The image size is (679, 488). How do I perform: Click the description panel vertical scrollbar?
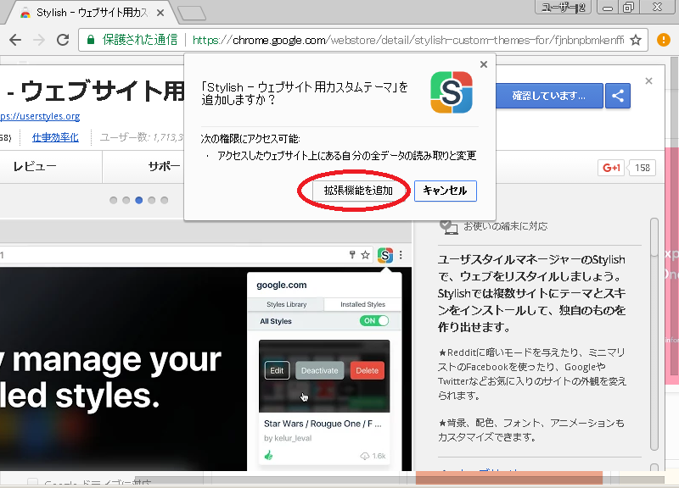pyautogui.click(x=654, y=334)
